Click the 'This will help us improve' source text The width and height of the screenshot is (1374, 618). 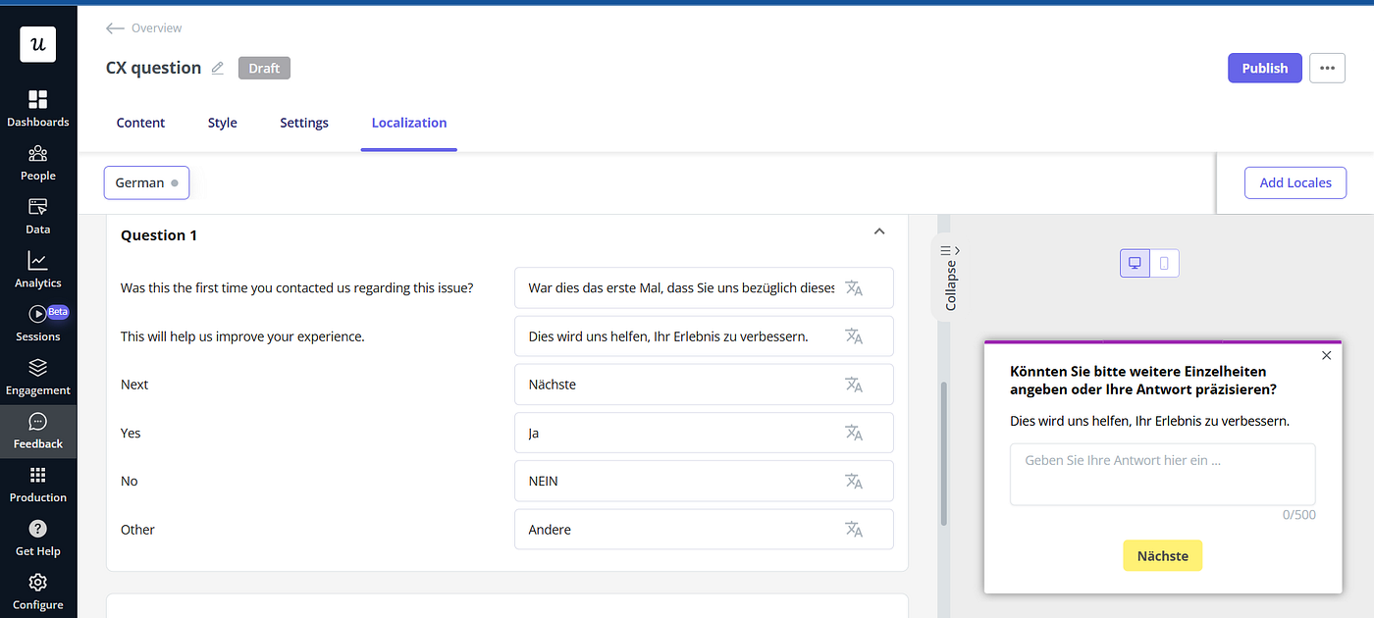click(x=242, y=336)
